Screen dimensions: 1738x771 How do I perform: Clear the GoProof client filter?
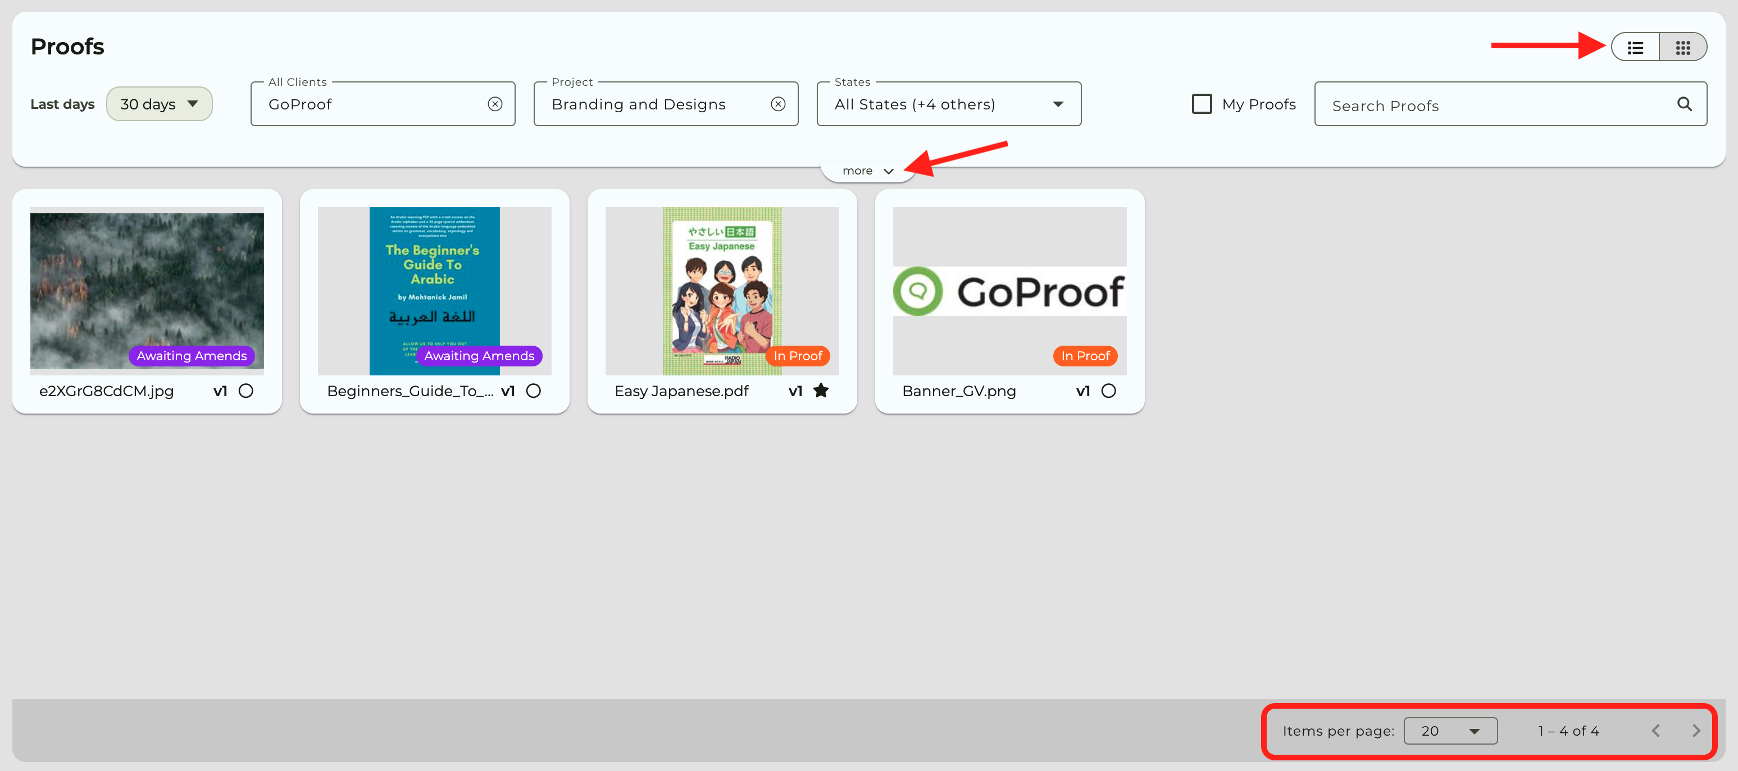tap(494, 104)
